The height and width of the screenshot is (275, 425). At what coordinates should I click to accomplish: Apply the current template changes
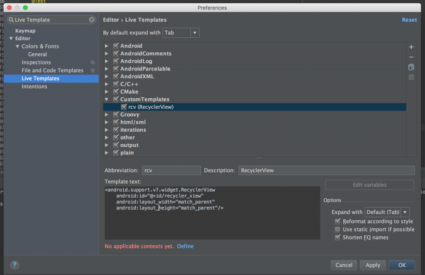(x=372, y=265)
